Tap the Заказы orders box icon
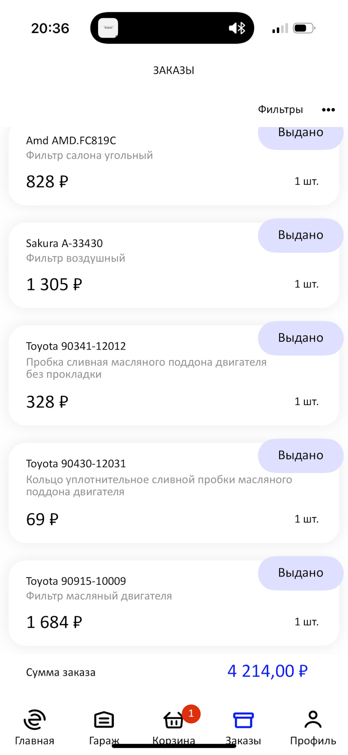This screenshot has width=348, height=755. [243, 720]
